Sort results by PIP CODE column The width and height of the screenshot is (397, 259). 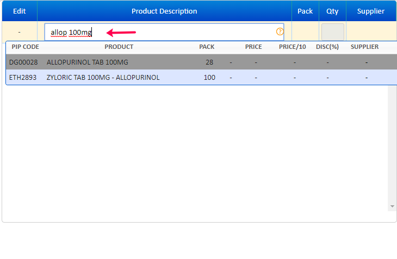25,47
